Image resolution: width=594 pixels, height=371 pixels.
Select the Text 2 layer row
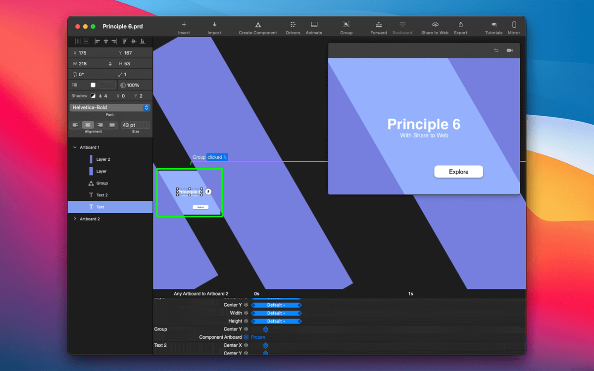click(110, 195)
